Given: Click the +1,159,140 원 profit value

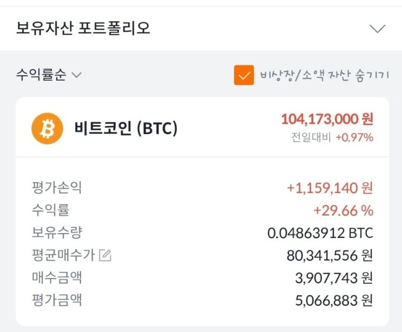Looking at the screenshot, I should [x=329, y=188].
